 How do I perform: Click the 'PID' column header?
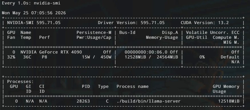tap(86, 87)
